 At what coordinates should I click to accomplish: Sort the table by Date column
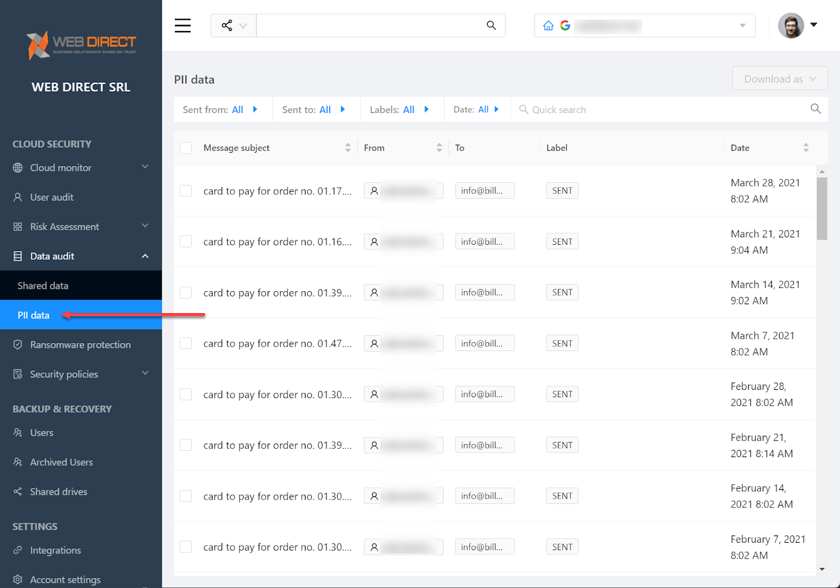pos(806,148)
